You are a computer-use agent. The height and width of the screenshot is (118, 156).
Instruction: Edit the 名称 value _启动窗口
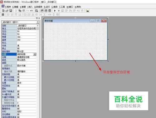point(27,26)
